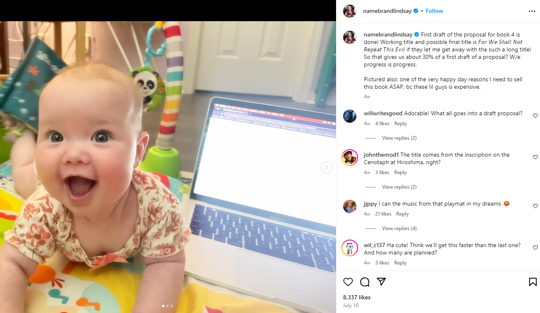Image resolution: width=540 pixels, height=313 pixels.
Task: Jump to second carousel dot indicator
Action: click(167, 306)
